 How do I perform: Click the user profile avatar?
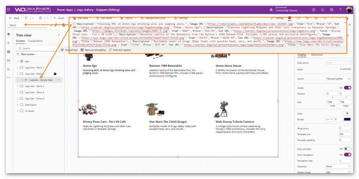coord(350,9)
